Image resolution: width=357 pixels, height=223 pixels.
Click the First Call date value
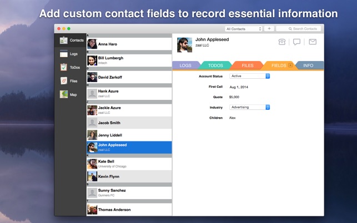239,87
